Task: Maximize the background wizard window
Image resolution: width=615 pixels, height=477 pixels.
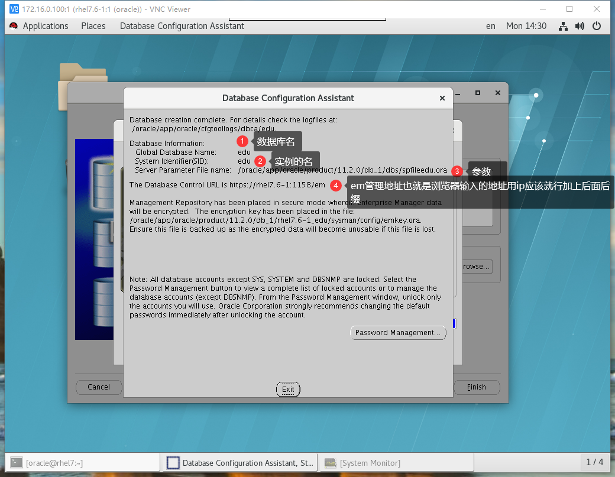Action: point(478,93)
